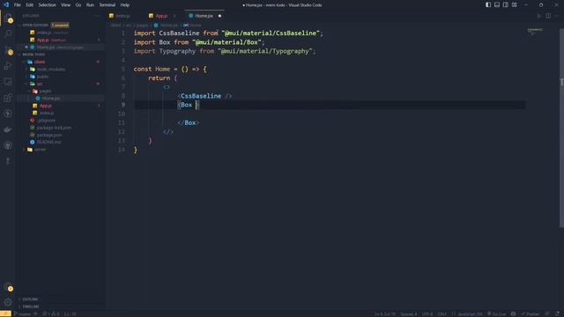Click the unsaved badge in Open Editors
Viewport: 564px width, 317px height.
(x=60, y=26)
